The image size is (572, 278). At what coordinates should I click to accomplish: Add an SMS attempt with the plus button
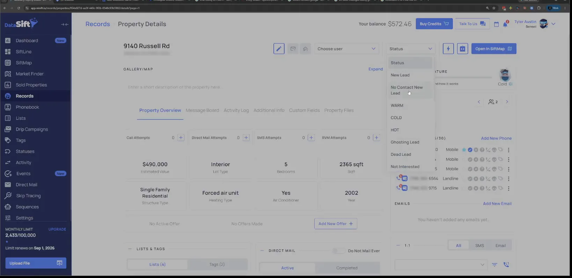click(311, 138)
